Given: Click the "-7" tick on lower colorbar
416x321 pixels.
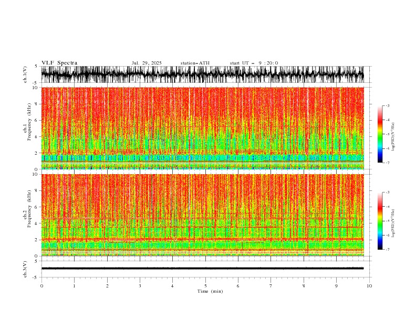Looking at the screenshot, I should point(388,249).
